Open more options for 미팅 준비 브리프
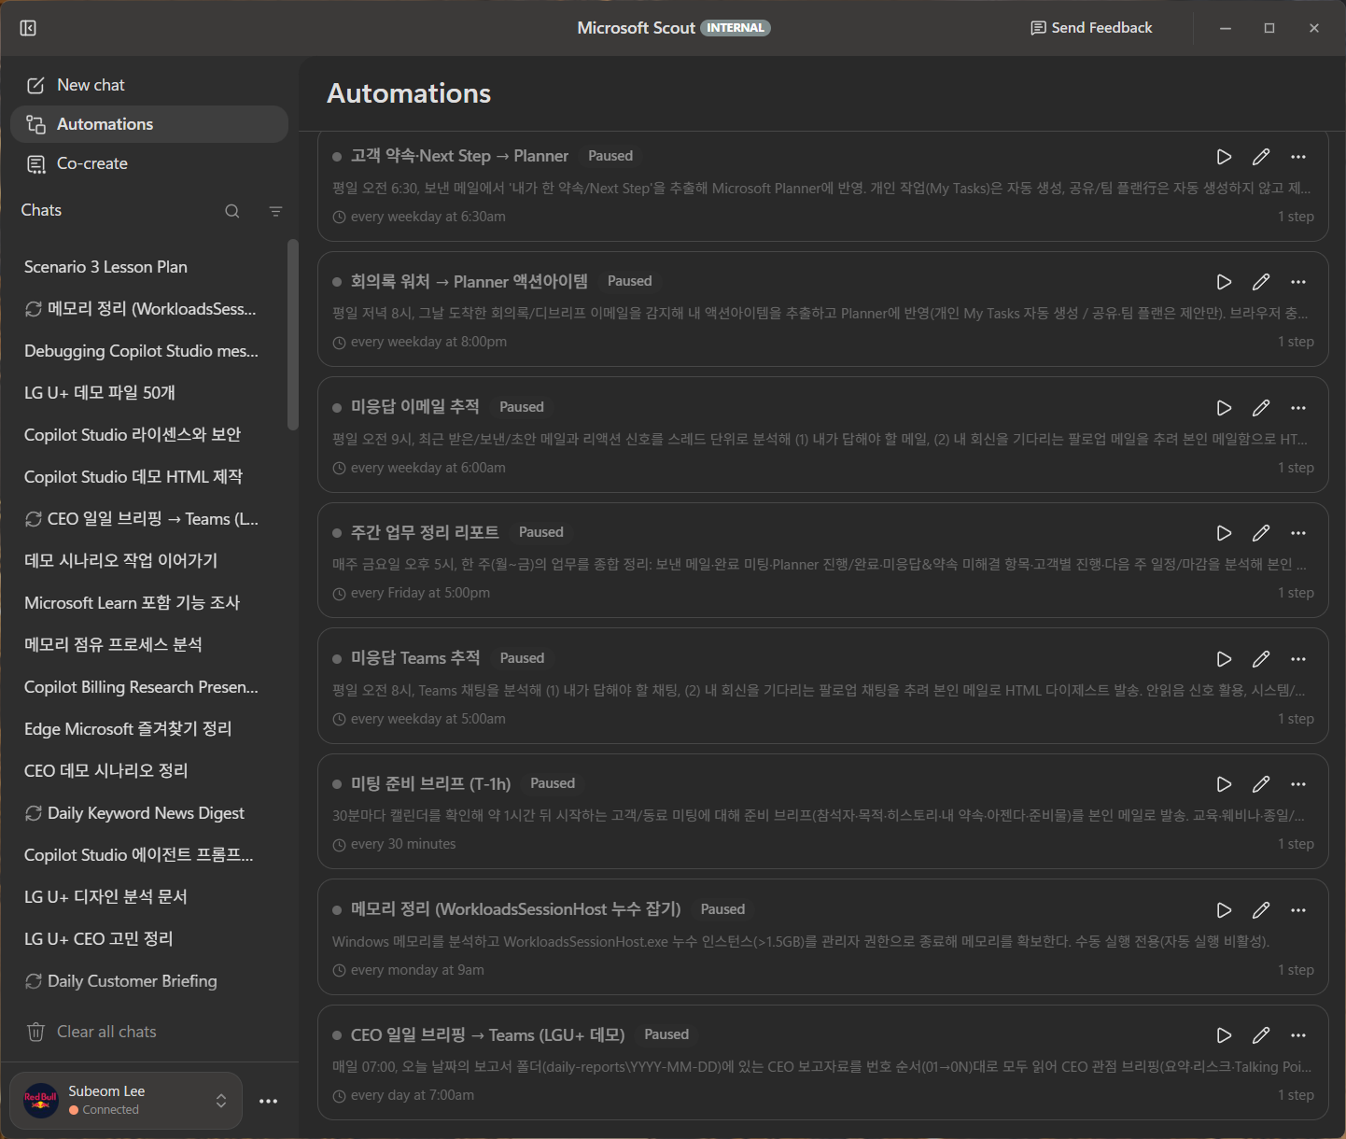 (1298, 784)
